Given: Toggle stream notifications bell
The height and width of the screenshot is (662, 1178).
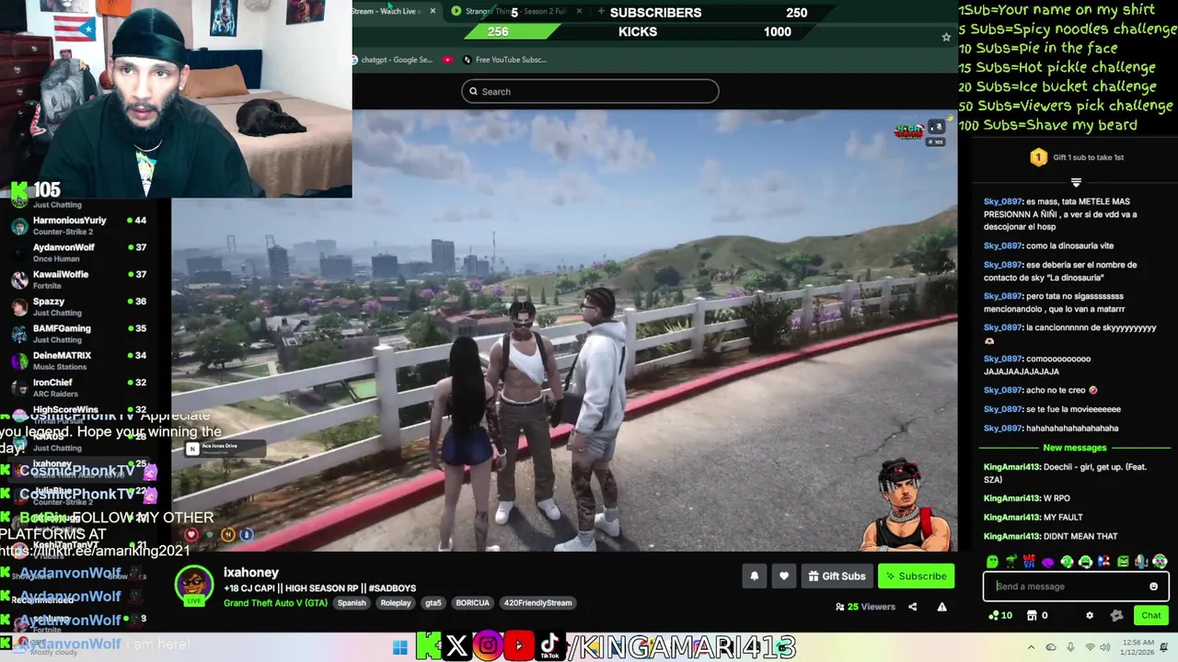Looking at the screenshot, I should 754,576.
